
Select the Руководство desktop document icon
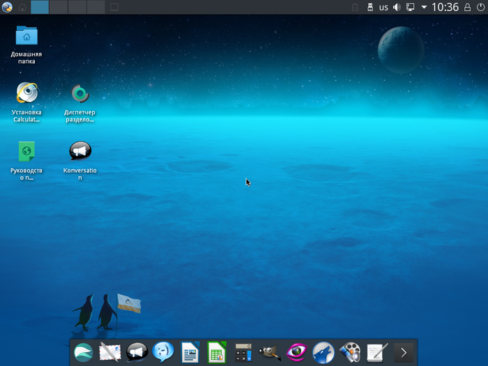(26, 160)
